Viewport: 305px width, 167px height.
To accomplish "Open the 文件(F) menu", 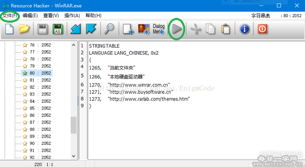I will coord(10,15).
